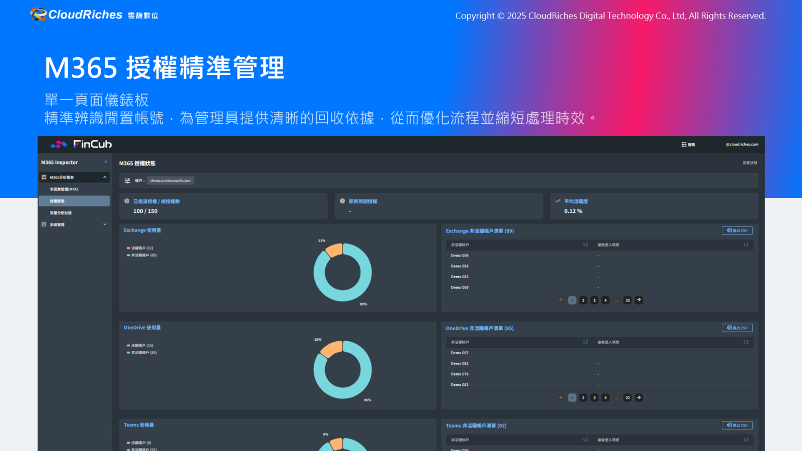Go to page 4 of the Exchange list

click(x=606, y=300)
